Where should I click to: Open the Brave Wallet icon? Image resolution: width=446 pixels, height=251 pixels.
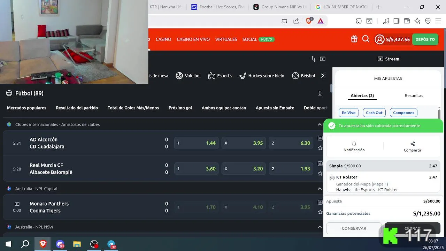[x=407, y=21]
